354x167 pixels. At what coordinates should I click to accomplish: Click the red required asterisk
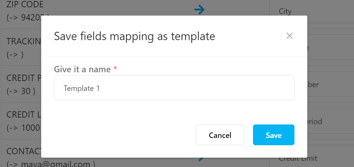pyautogui.click(x=115, y=69)
